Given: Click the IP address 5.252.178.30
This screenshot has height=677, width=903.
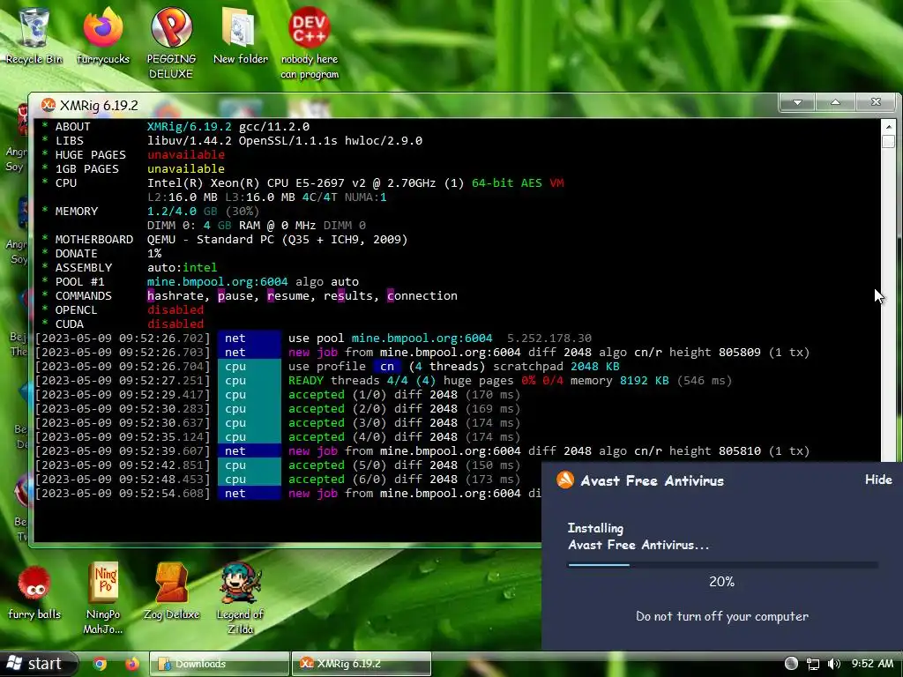Looking at the screenshot, I should click(x=549, y=338).
